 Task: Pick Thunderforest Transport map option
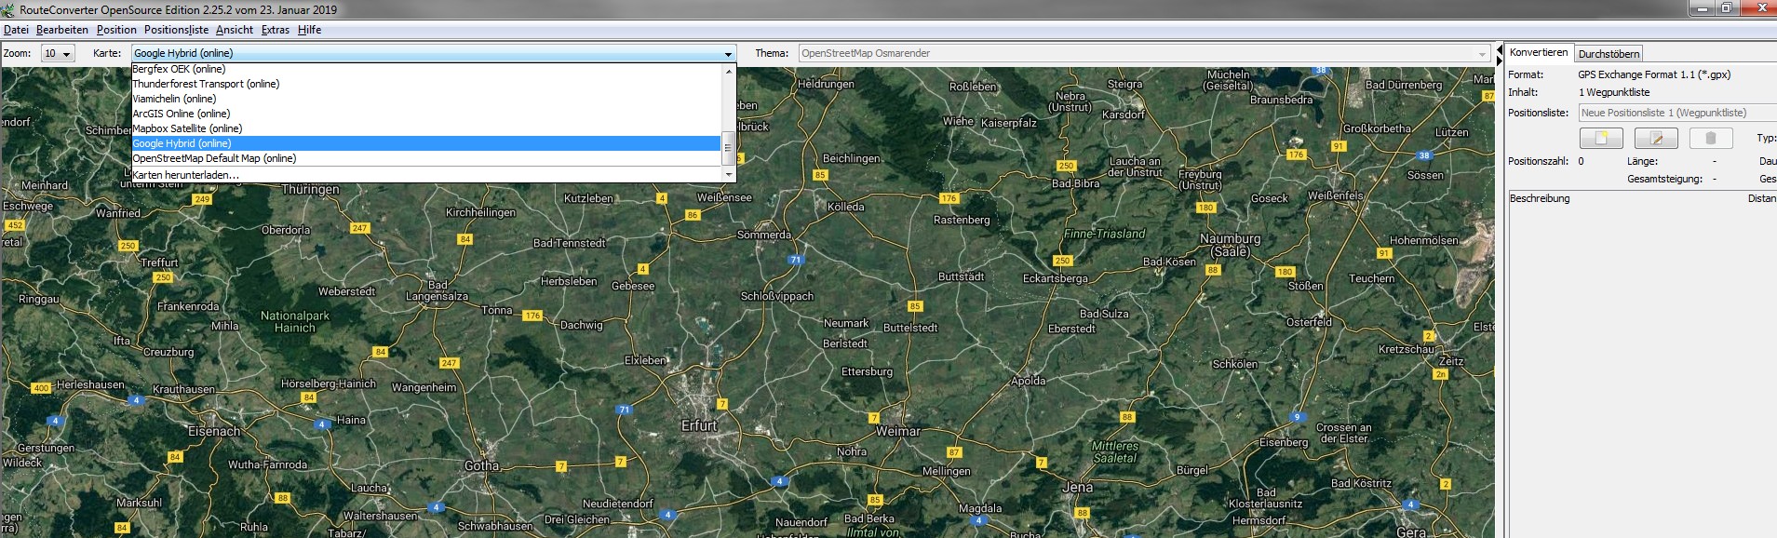click(206, 84)
